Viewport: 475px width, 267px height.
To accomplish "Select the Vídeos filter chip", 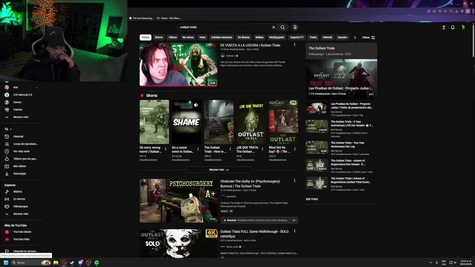I will point(173,37).
